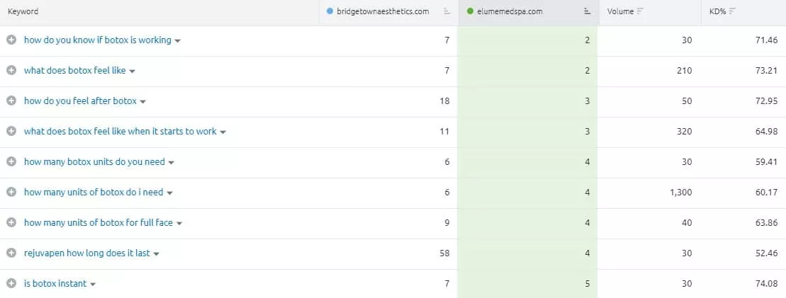Click plus icon next to 'how do you feel after botox'

coord(11,101)
